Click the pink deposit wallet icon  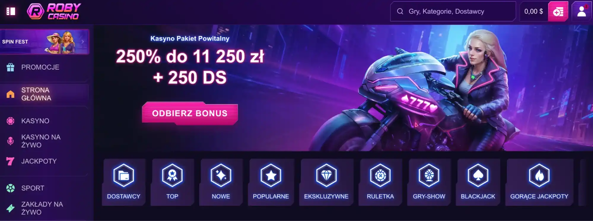(558, 12)
